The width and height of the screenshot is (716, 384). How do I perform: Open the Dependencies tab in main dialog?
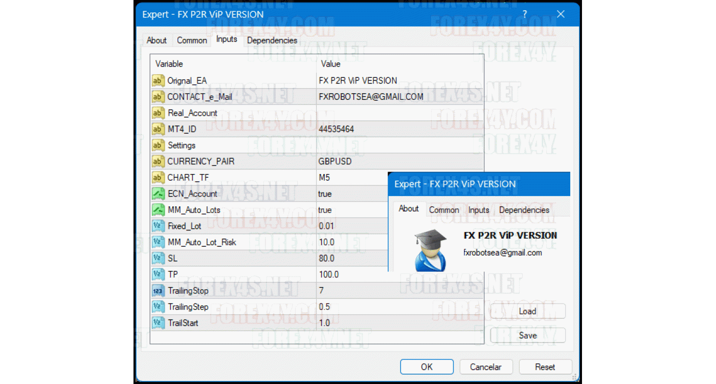click(272, 40)
